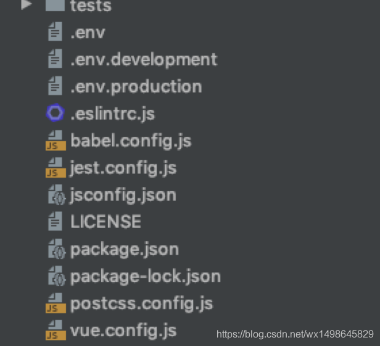This screenshot has width=380, height=346.
Task: Open the .env.development file
Action: point(144,59)
